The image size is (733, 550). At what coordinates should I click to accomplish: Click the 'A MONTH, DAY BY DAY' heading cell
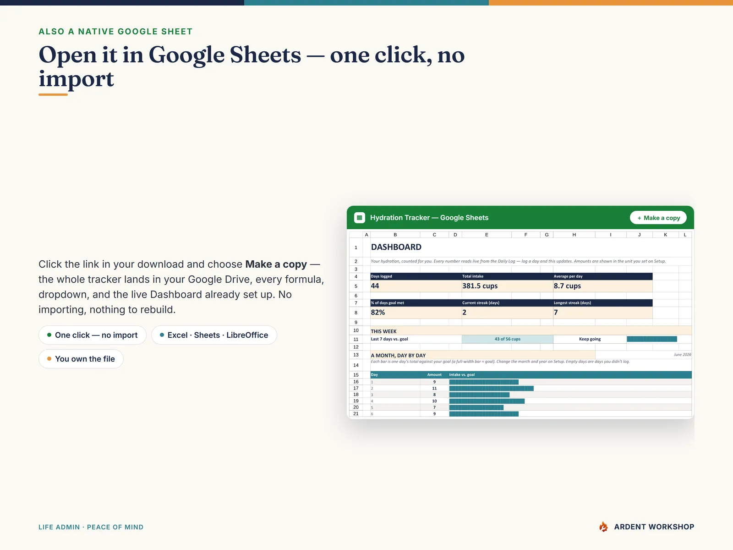click(x=482, y=355)
